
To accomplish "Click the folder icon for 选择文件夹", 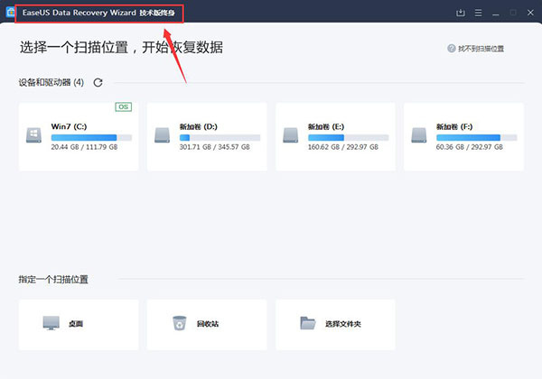I will [x=308, y=323].
